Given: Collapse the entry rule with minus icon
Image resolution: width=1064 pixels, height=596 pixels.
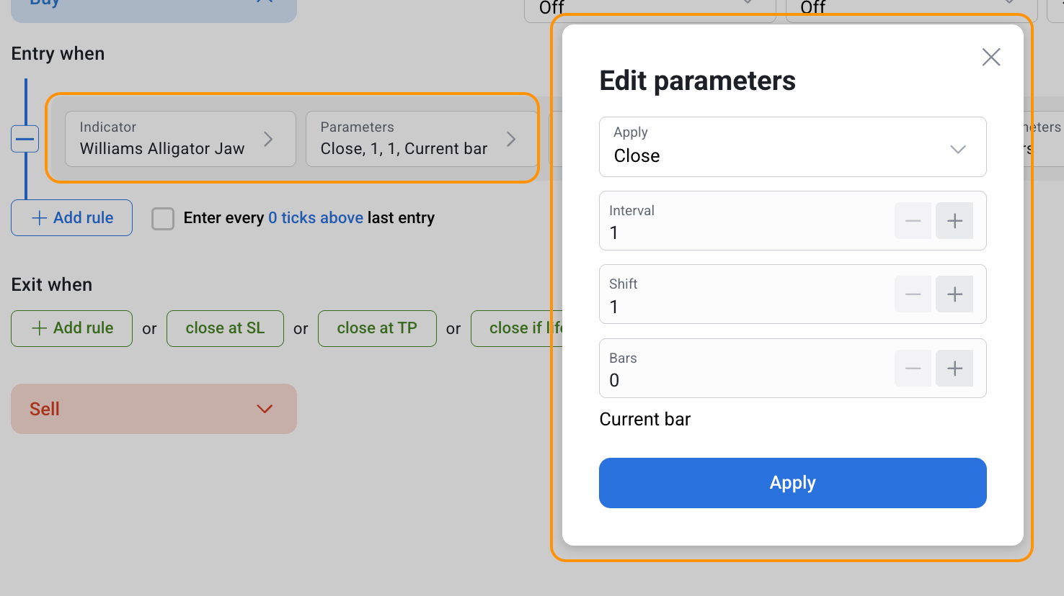Looking at the screenshot, I should click(x=25, y=139).
